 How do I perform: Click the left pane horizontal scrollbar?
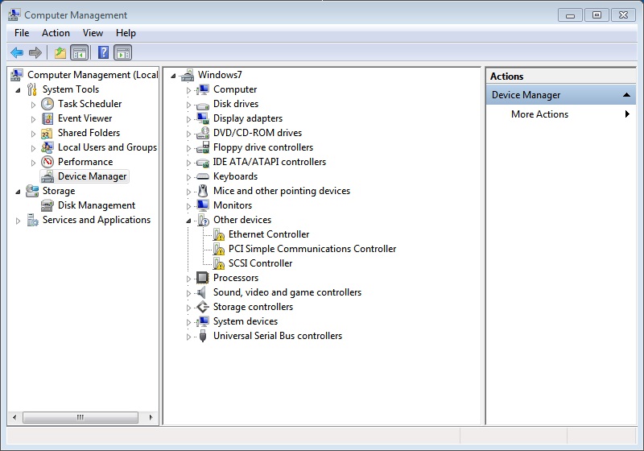80,417
